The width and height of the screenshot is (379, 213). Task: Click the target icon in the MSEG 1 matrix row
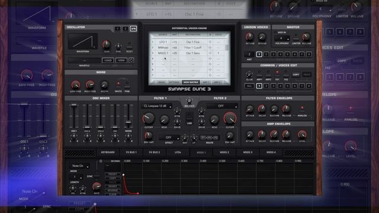(x=210, y=53)
